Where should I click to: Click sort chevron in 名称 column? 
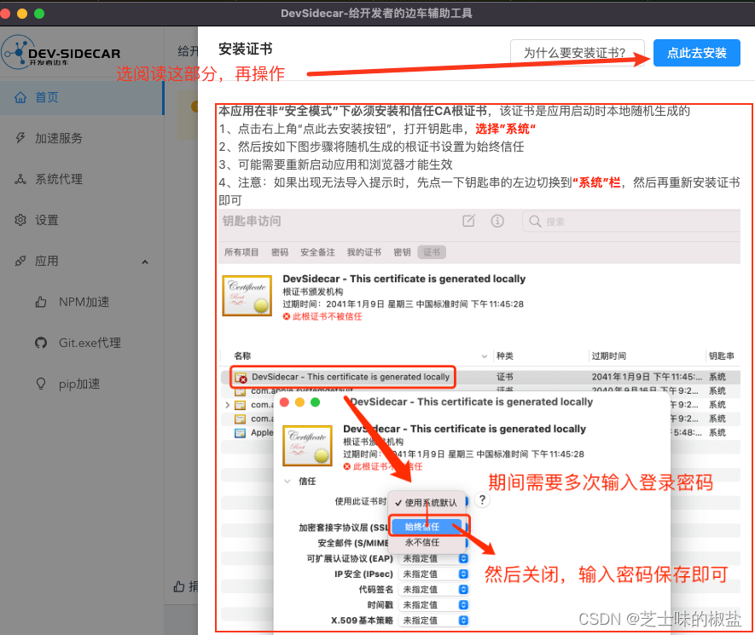[485, 356]
